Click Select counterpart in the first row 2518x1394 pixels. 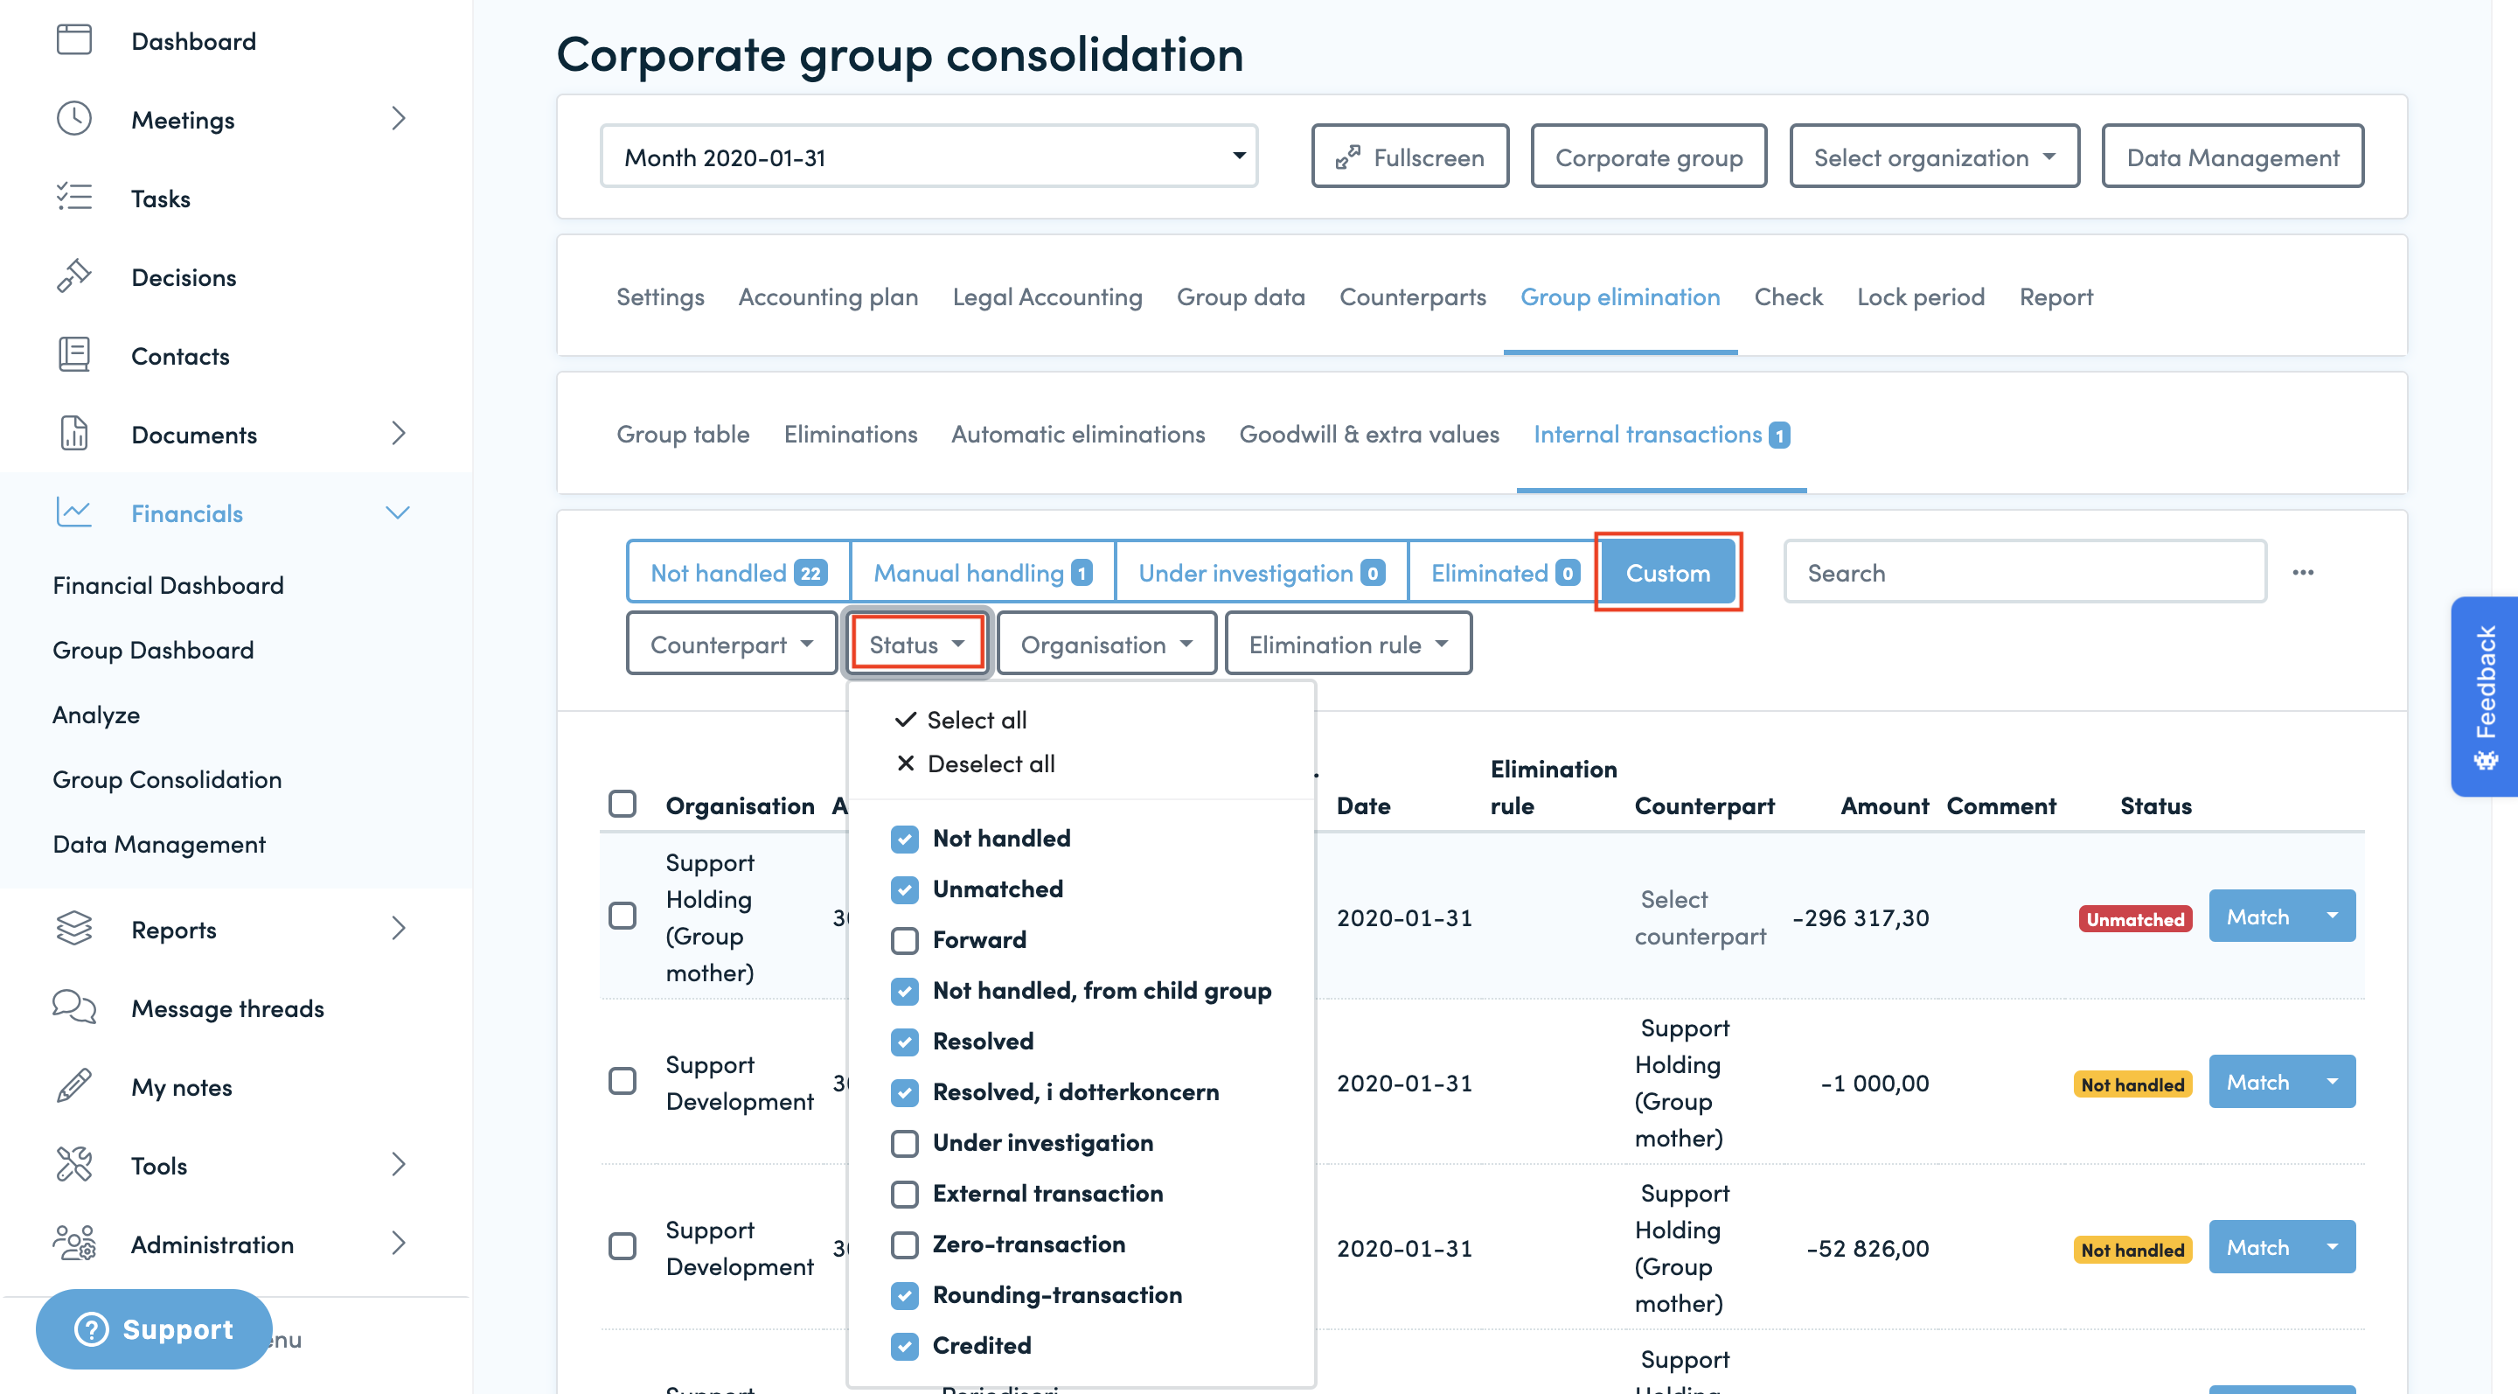coord(1700,917)
